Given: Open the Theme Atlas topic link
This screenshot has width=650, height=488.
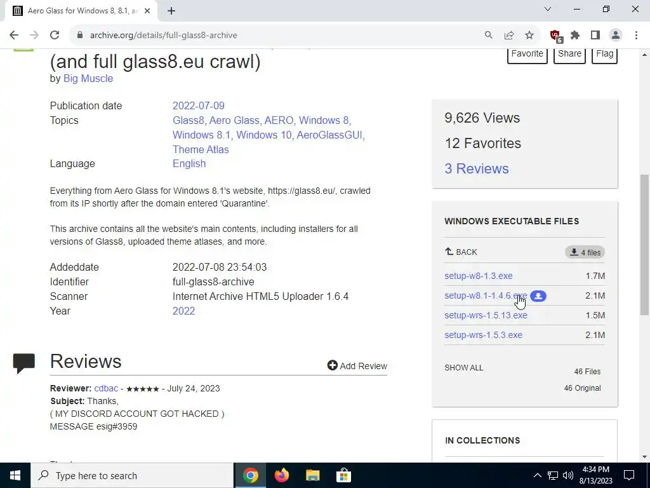Looking at the screenshot, I should pyautogui.click(x=201, y=149).
